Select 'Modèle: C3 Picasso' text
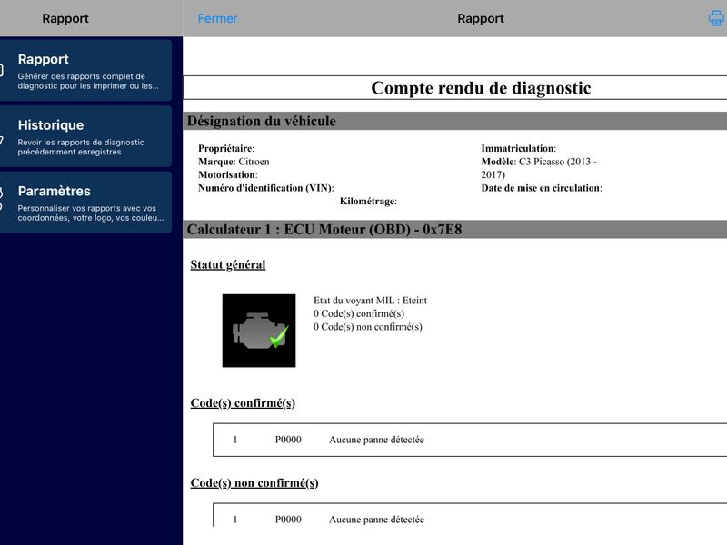Viewport: 727px width, 545px height. (x=539, y=168)
